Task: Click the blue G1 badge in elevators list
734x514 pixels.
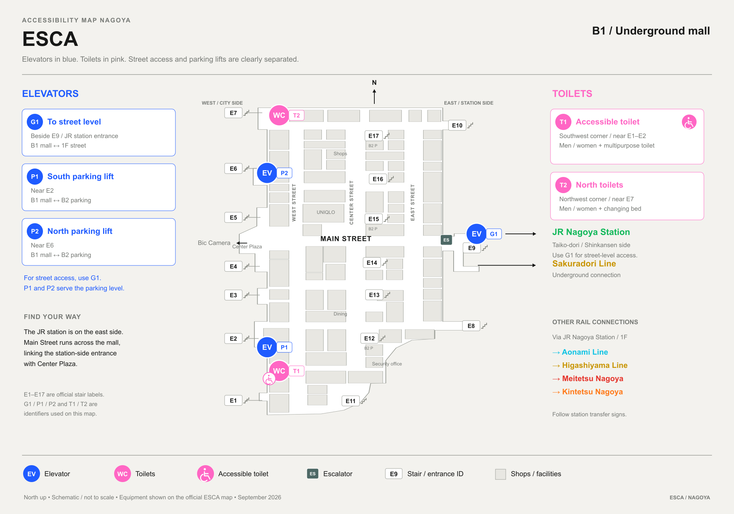Action: (x=35, y=122)
